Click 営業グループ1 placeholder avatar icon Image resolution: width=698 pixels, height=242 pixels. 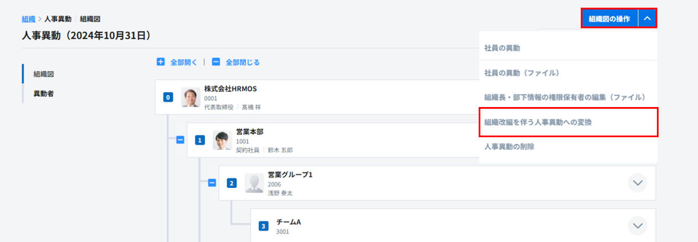[254, 183]
